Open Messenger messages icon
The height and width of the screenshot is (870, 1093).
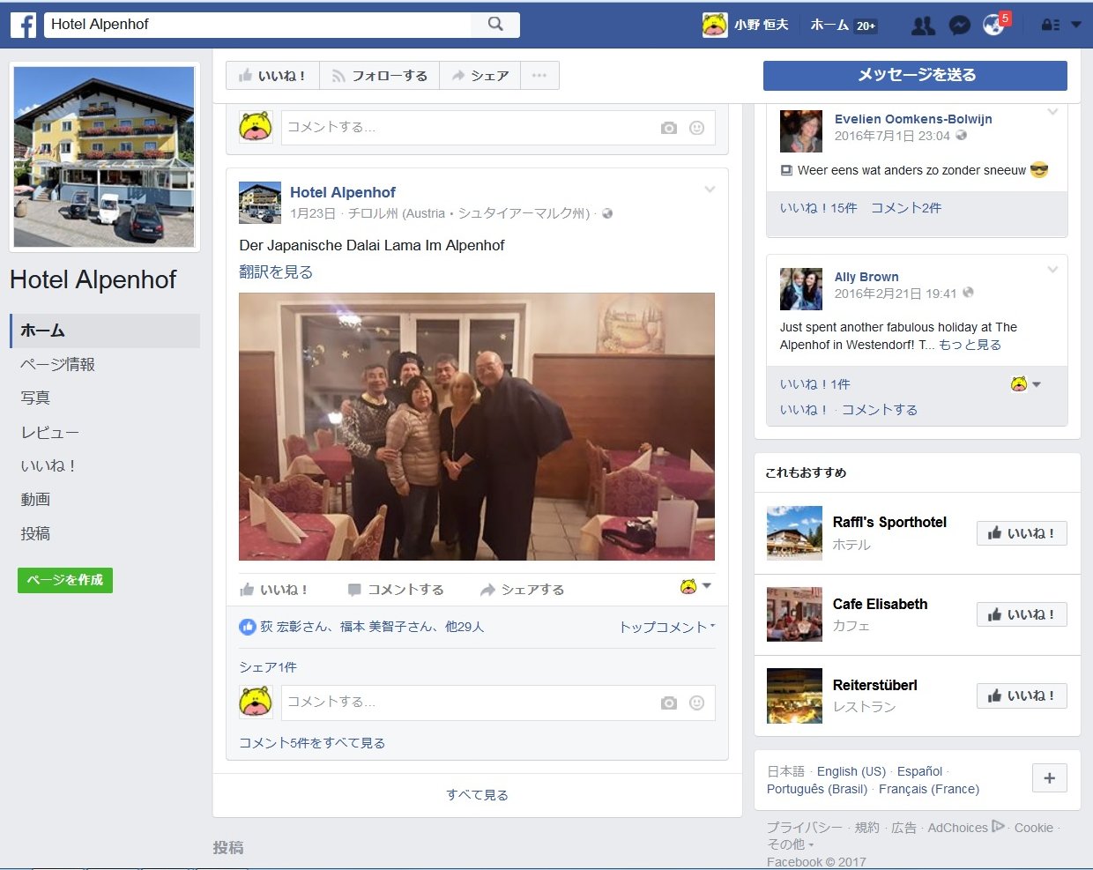click(959, 26)
